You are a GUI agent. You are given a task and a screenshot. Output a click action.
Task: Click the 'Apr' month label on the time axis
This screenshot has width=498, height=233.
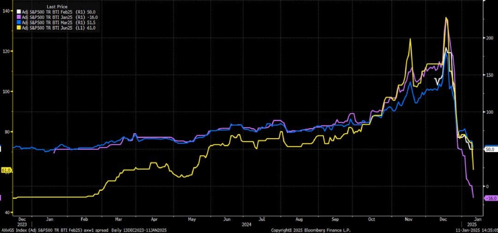[x=154, y=219]
